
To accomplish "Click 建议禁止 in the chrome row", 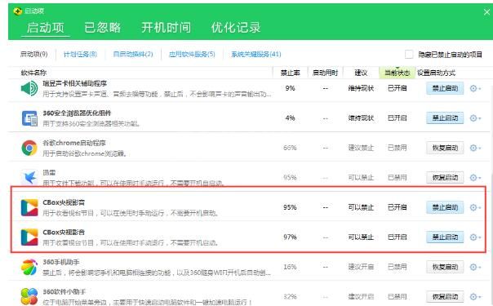I will (361, 148).
